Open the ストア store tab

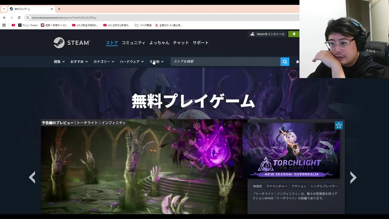(112, 43)
